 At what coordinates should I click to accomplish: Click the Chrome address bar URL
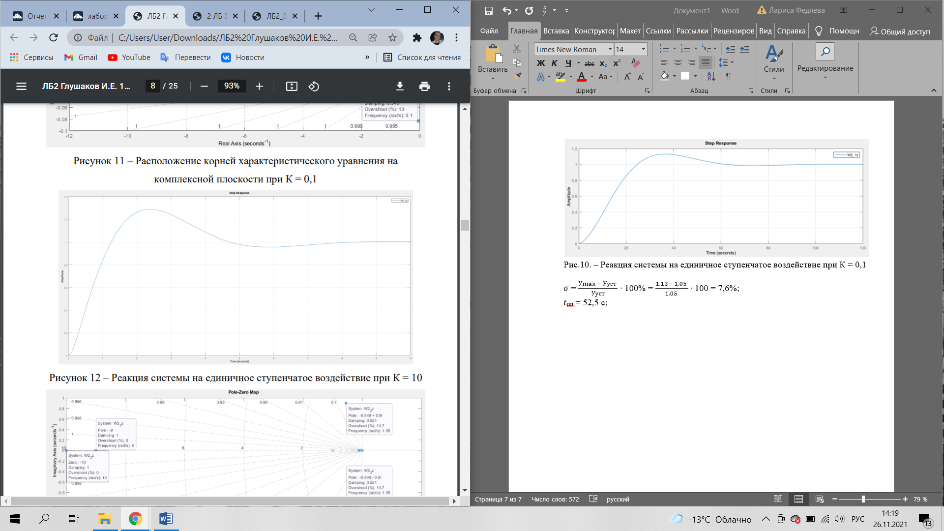click(228, 38)
